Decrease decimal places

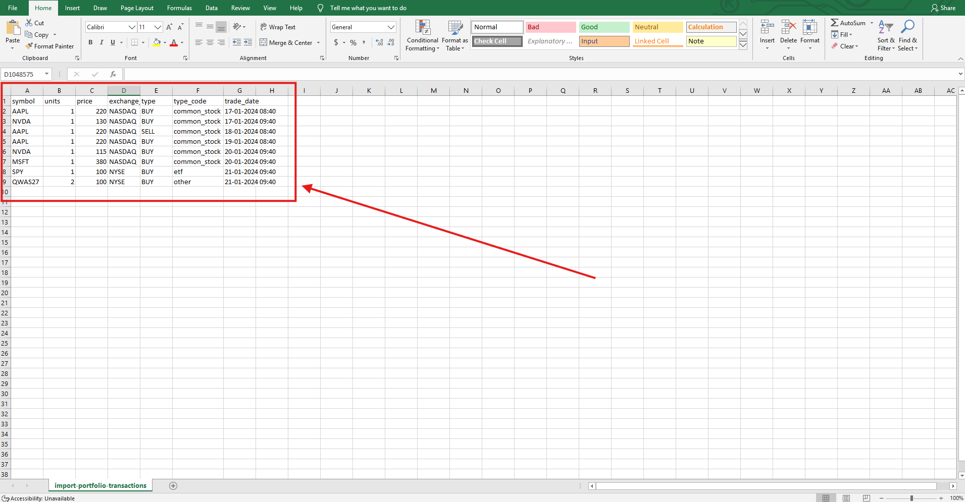click(x=391, y=42)
